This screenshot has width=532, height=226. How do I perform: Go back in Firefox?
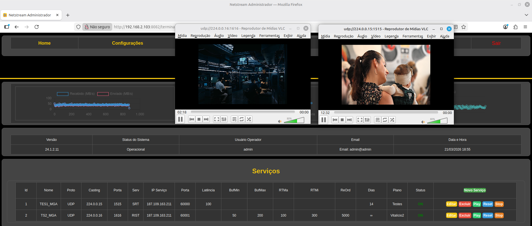tap(17, 27)
